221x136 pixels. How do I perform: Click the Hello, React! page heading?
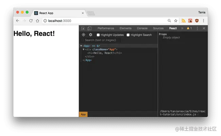point(34,34)
